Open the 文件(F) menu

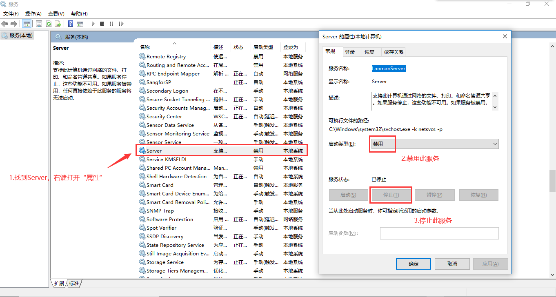[x=11, y=13]
